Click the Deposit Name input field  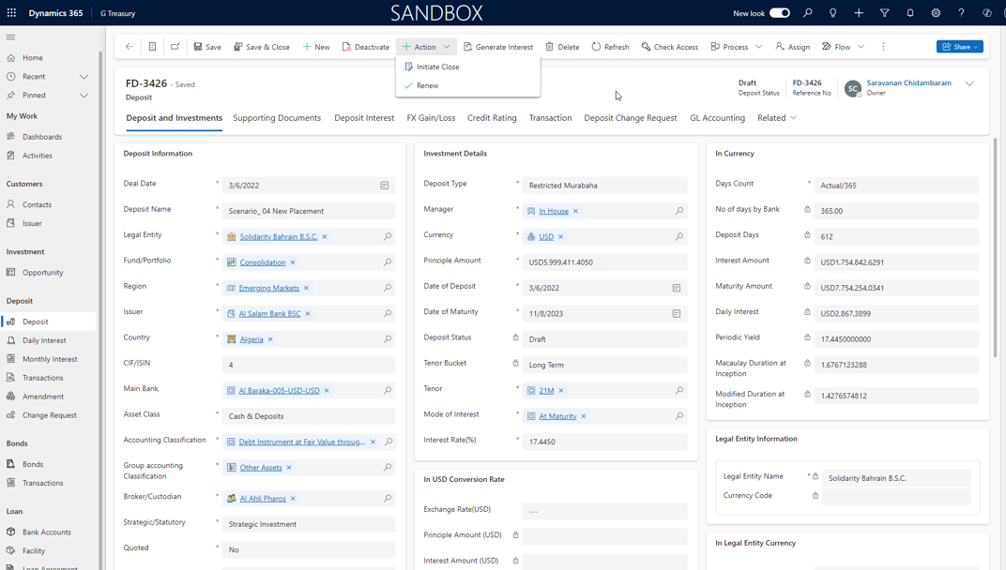[x=308, y=211]
